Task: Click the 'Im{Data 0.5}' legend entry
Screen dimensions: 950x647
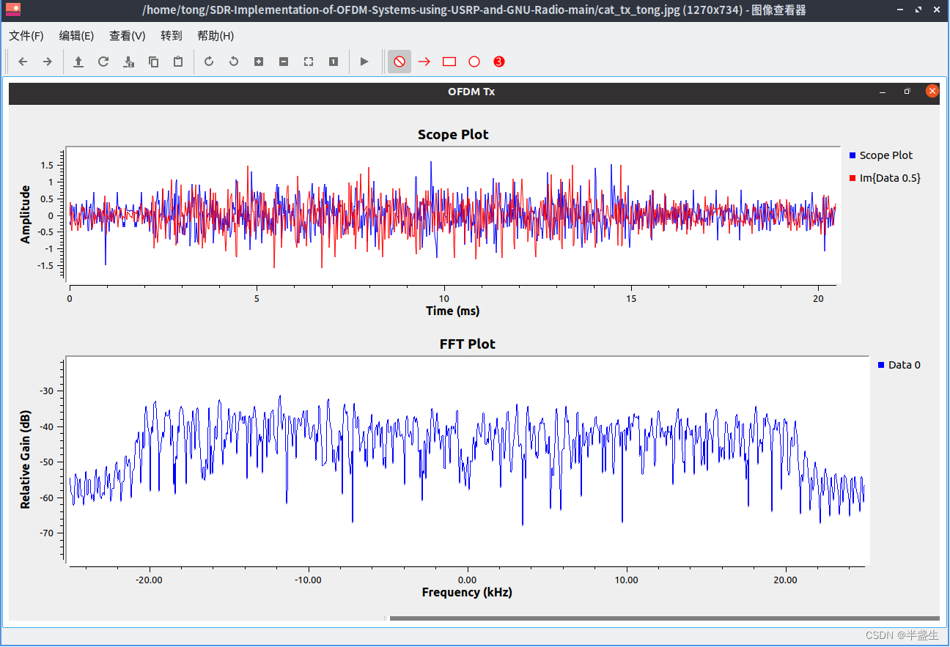Action: (885, 178)
